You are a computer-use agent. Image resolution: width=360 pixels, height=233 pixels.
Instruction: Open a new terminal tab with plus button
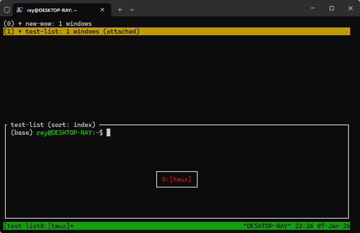(120, 9)
